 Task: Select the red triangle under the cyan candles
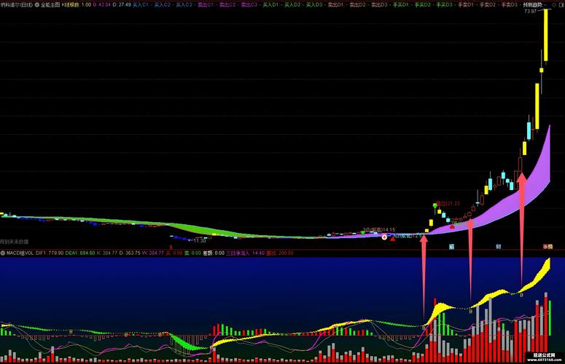coord(452,226)
